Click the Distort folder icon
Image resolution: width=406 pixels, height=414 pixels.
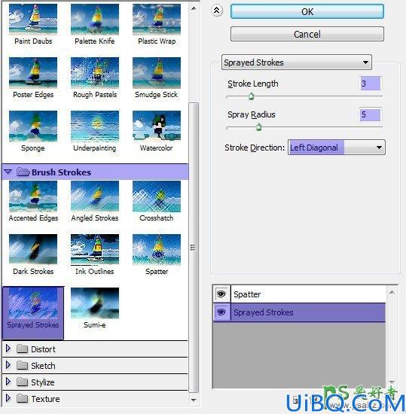click(x=22, y=349)
